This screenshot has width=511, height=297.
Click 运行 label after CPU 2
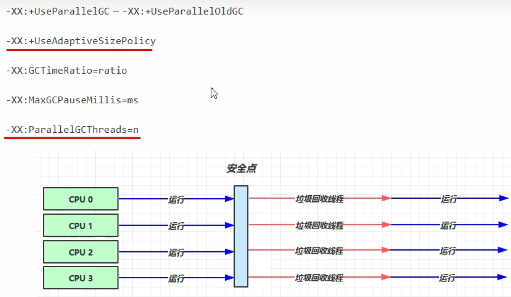[x=176, y=252]
